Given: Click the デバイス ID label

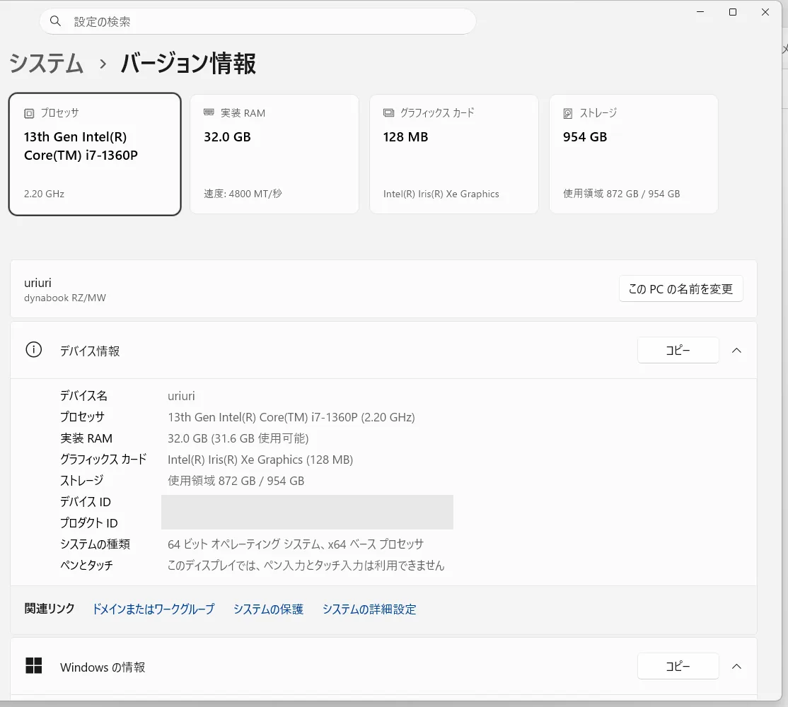Looking at the screenshot, I should (x=86, y=502).
